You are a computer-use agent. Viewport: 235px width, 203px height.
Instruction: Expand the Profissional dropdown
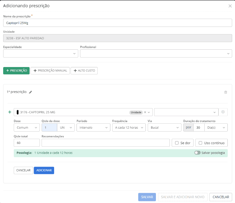tap(156, 54)
